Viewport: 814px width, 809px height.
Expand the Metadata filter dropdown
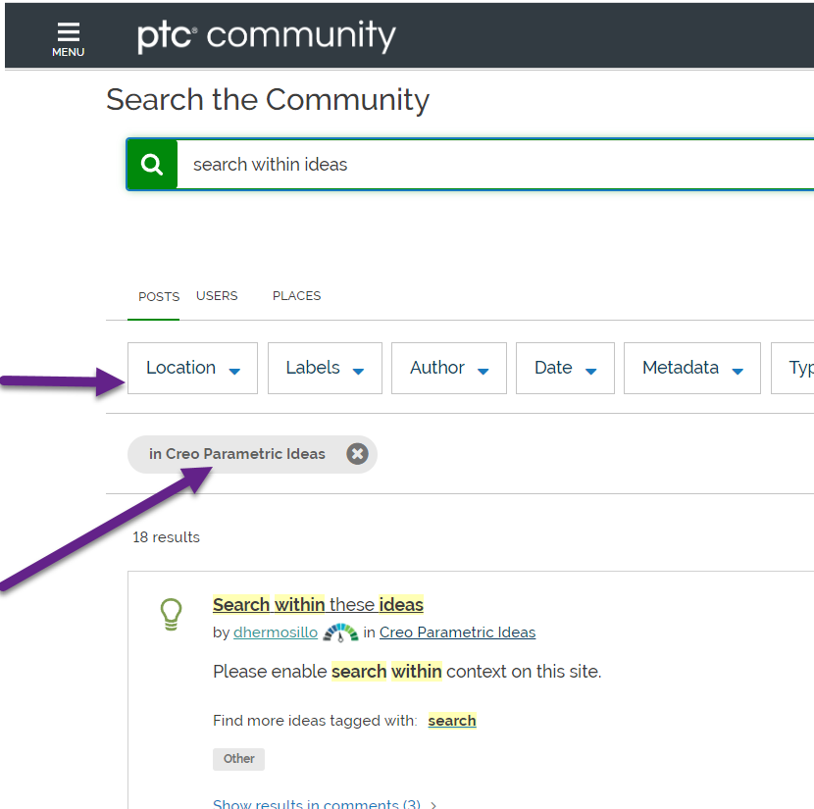coord(692,368)
